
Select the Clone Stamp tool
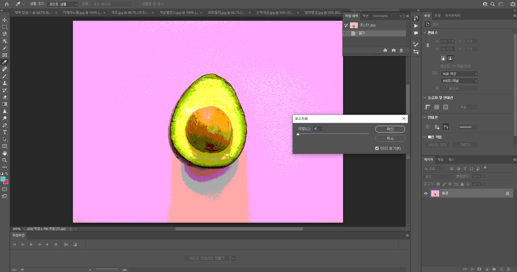click(5, 83)
